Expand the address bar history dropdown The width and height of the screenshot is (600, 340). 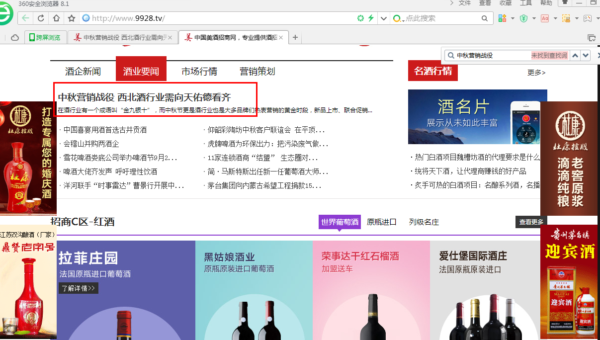(x=383, y=18)
